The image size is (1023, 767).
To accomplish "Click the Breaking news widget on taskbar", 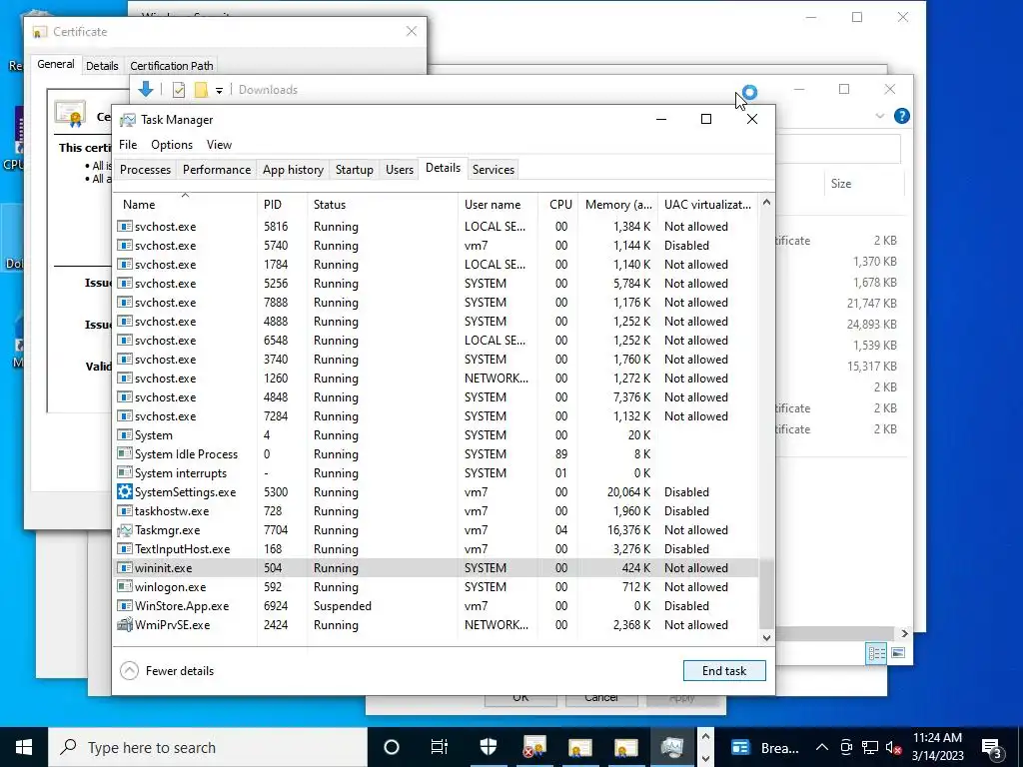I will coord(764,747).
